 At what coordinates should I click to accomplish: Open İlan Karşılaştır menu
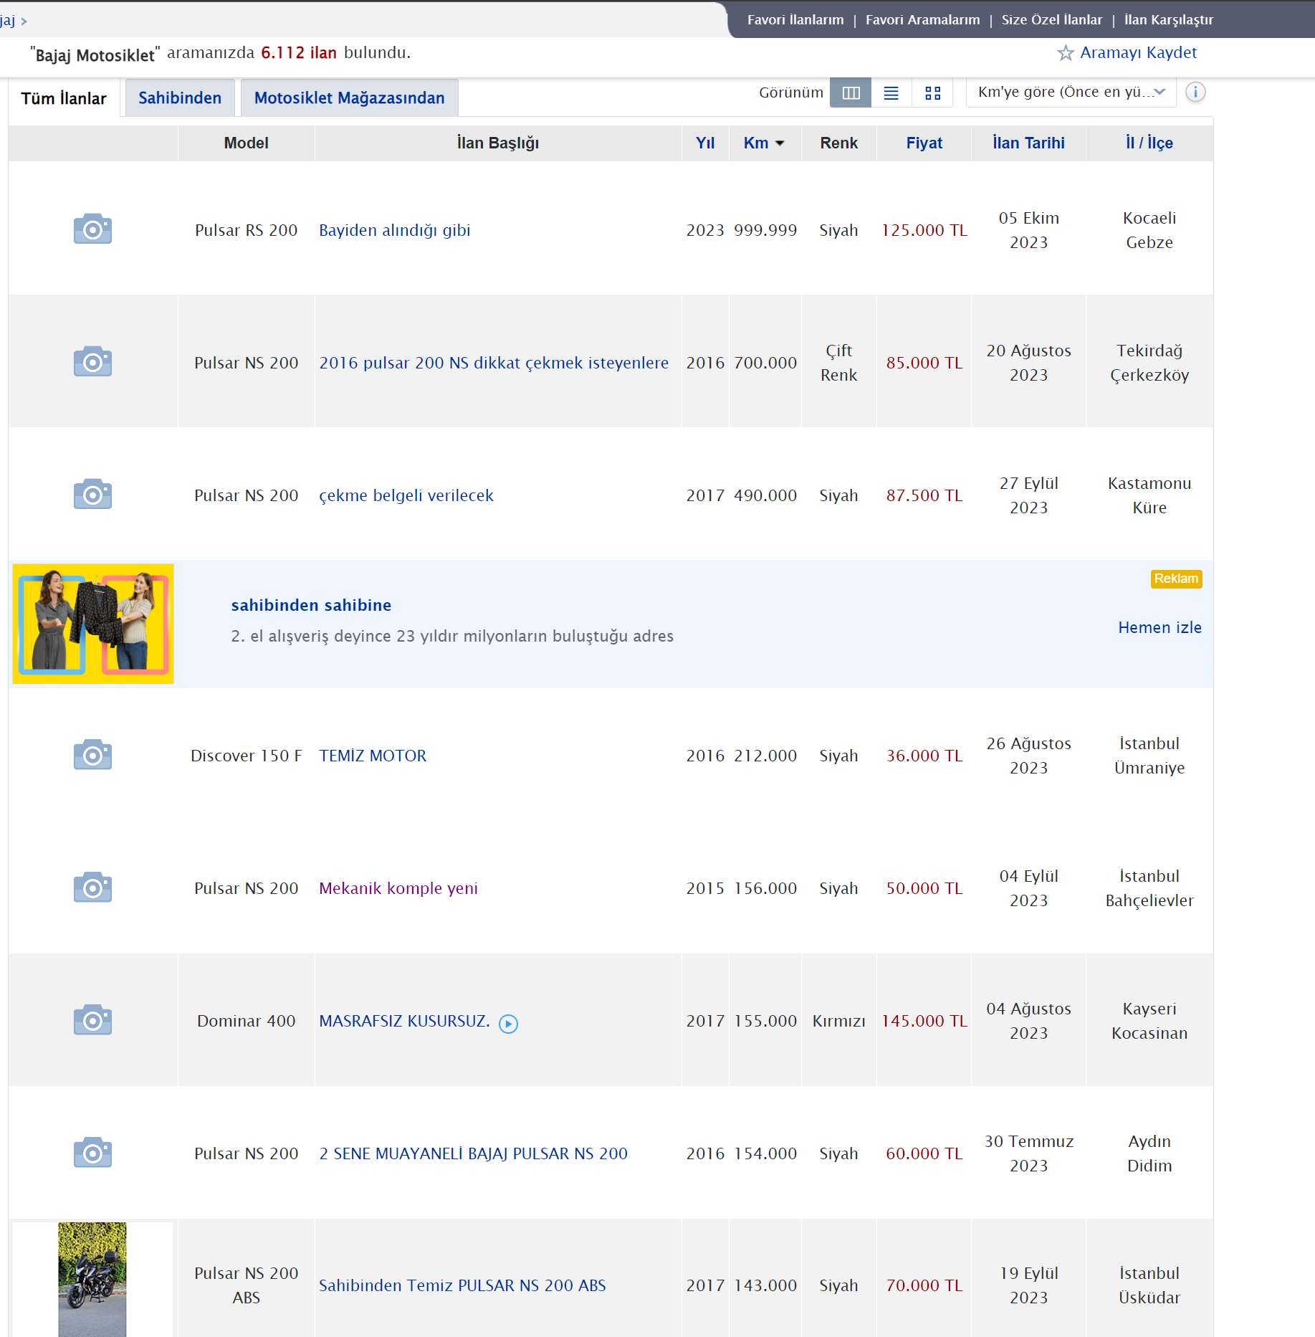click(x=1169, y=19)
